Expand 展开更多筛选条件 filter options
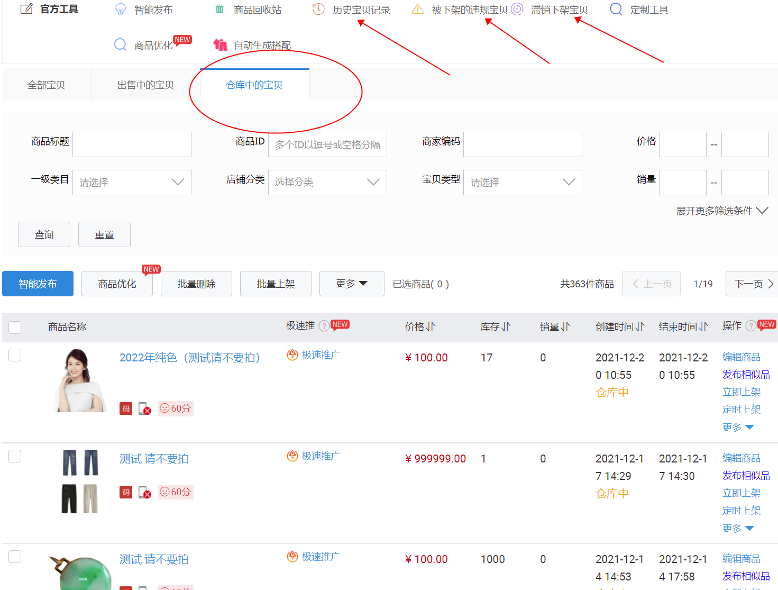 tap(721, 211)
